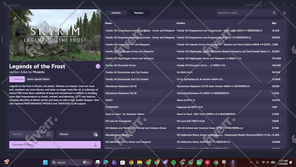The width and height of the screenshot is (296, 167).
Task: Open WhatsApp from the taskbar
Action: pos(199,162)
